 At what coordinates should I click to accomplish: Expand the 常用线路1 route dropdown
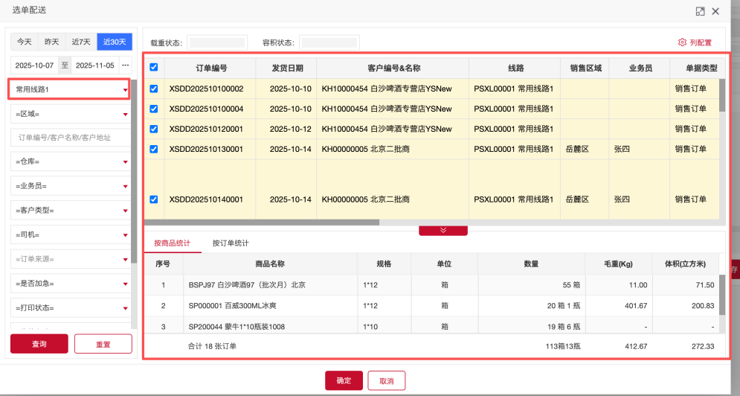pos(69,89)
